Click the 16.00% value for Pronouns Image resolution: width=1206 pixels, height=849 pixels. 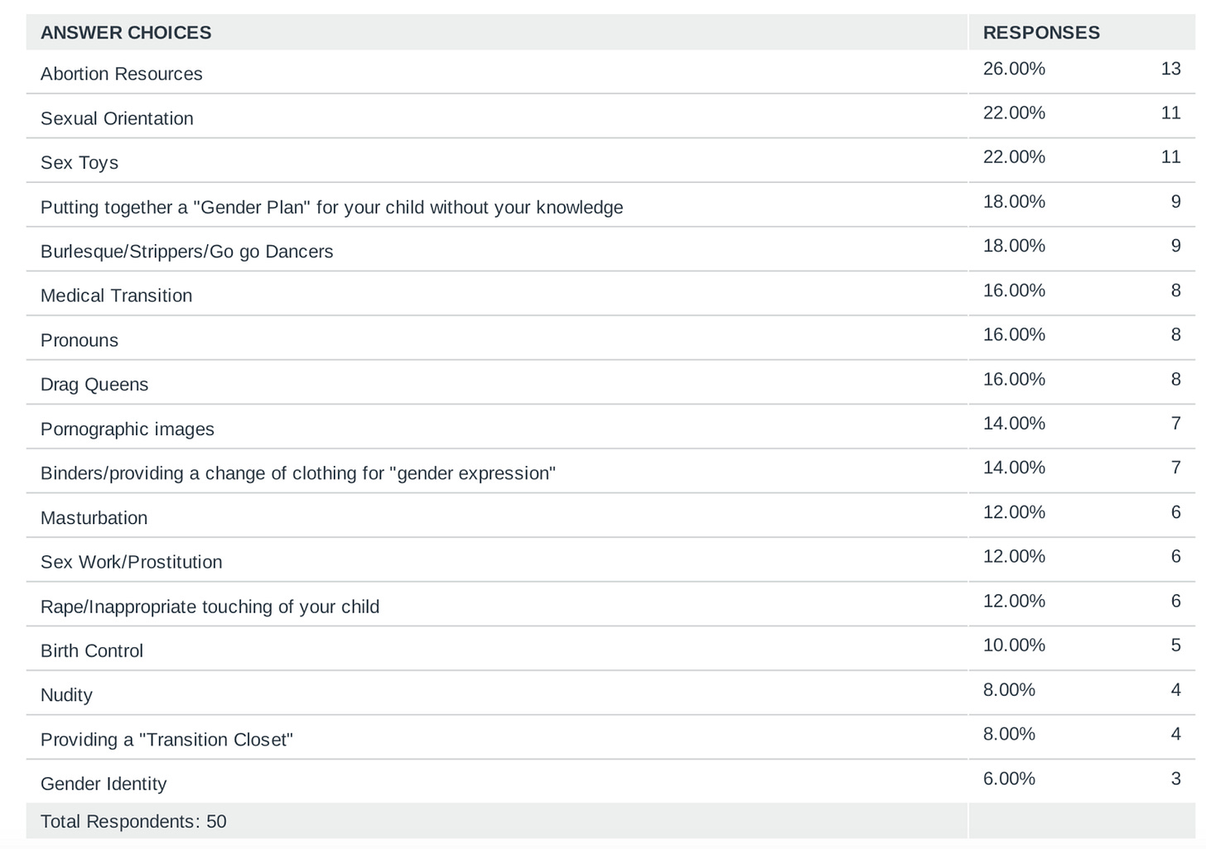pos(1014,334)
